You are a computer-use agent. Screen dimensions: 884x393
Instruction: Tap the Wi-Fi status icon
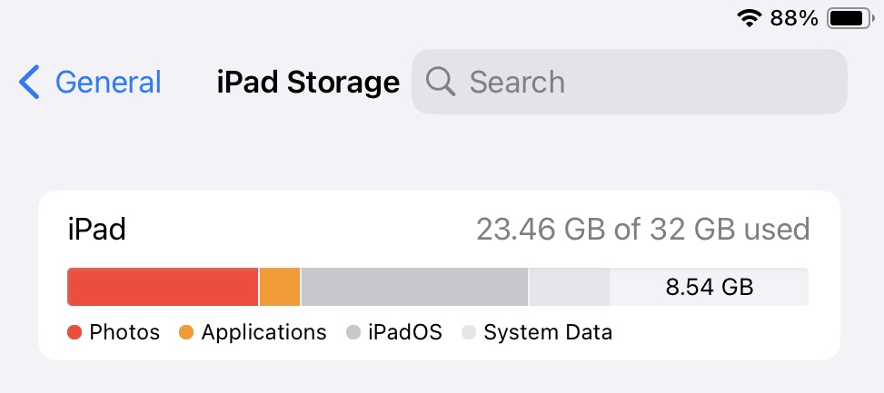(750, 18)
